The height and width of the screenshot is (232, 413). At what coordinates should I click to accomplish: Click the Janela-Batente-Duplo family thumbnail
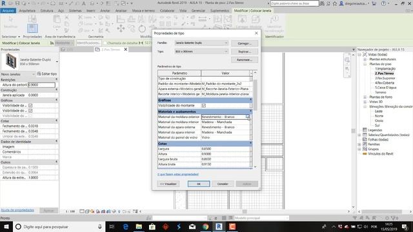tap(10, 61)
